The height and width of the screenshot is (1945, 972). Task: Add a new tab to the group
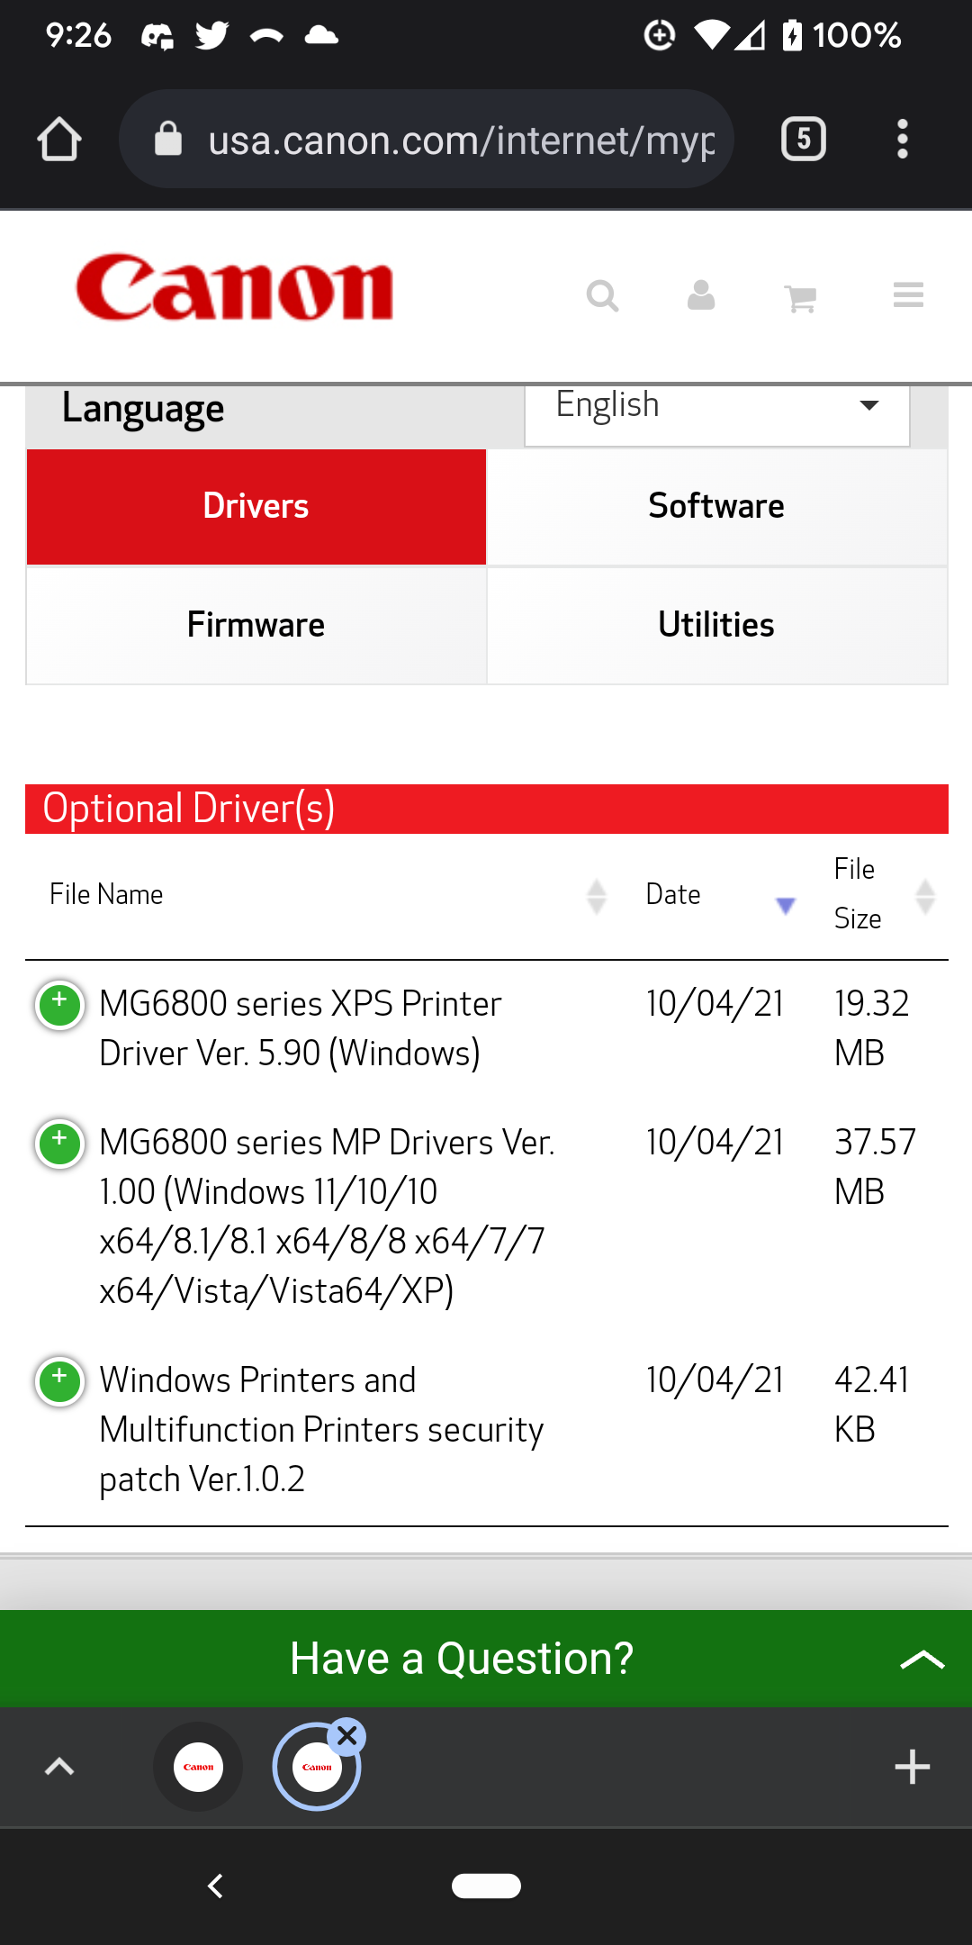912,1767
